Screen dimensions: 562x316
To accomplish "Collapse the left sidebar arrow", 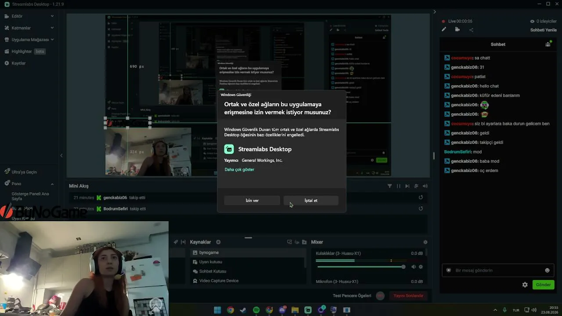I will tap(61, 155).
